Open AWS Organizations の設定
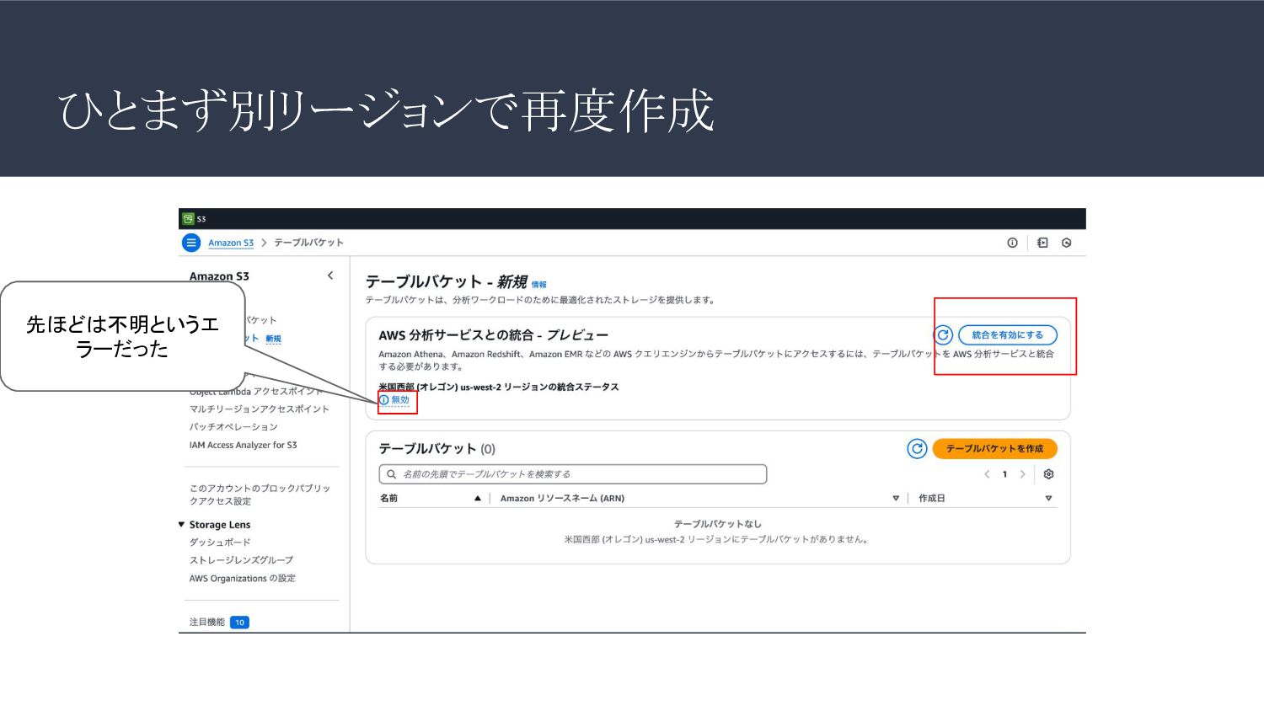This screenshot has width=1264, height=711. coord(243,579)
